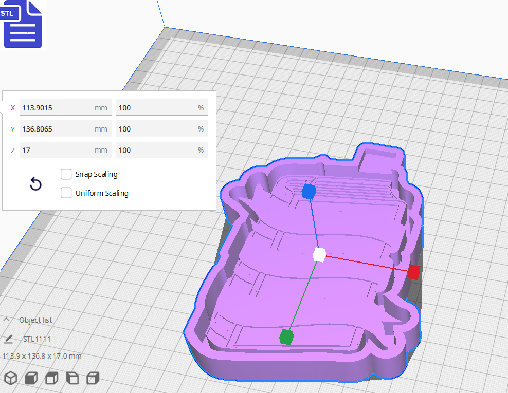Viewport: 508px width, 393px height.
Task: Select the Front view icon
Action: click(31, 378)
